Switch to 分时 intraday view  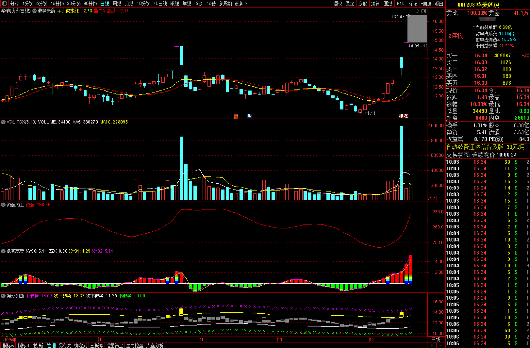tap(15, 4)
